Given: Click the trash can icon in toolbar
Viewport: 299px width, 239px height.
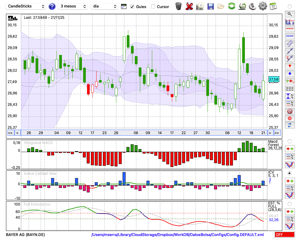Looking at the screenshot, I should (x=179, y=6).
